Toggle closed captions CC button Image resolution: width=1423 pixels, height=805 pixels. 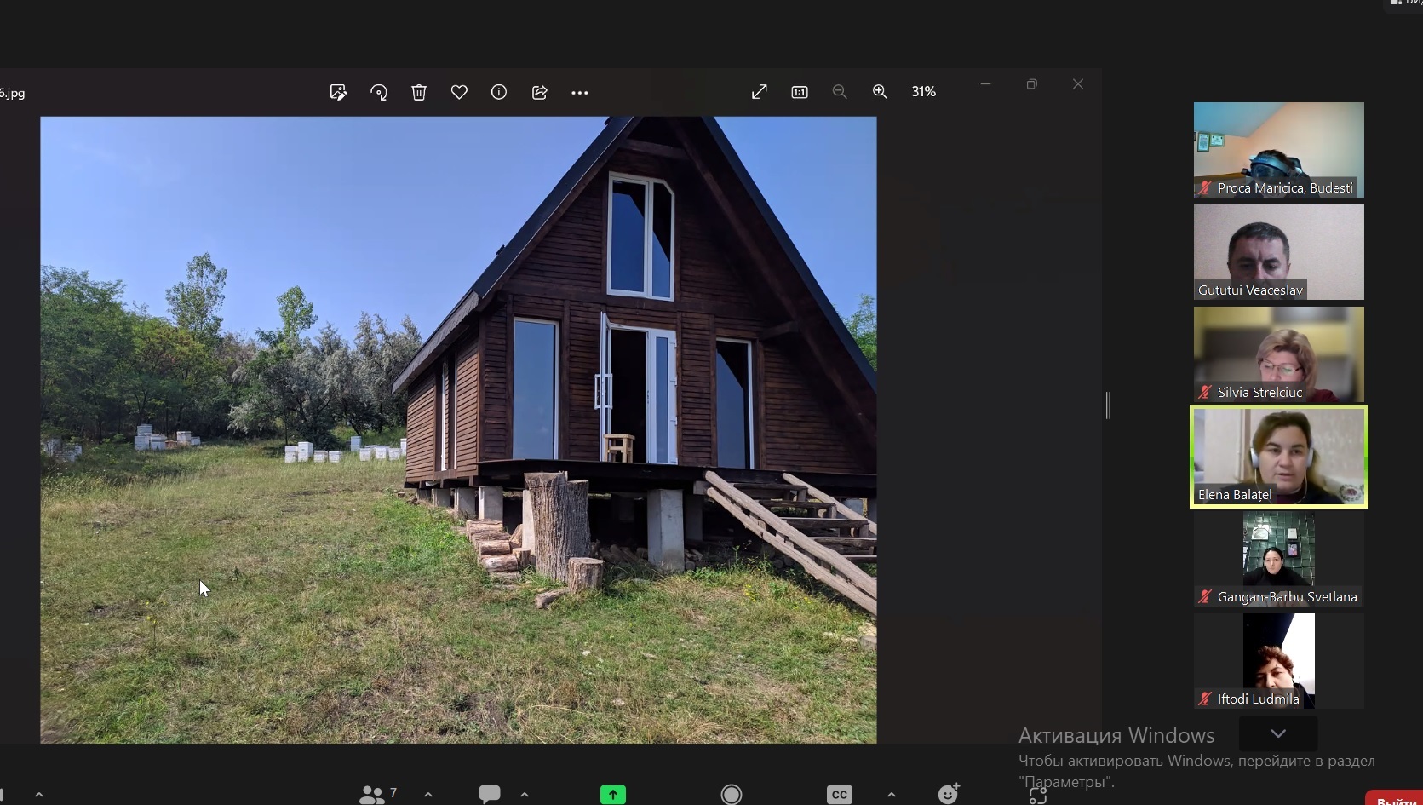point(839,794)
